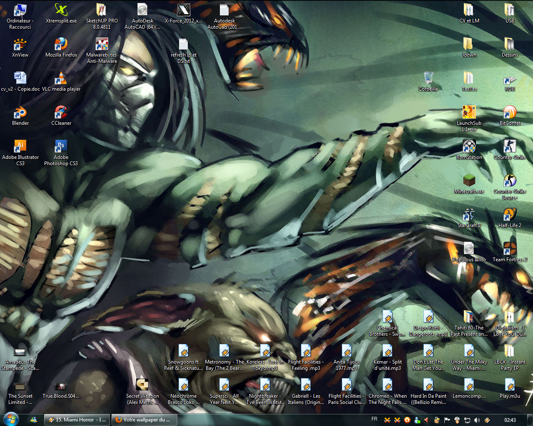Click the Show Desktop strip at the right end of the taskbar
The height and width of the screenshot is (426, 533).
pos(530,420)
